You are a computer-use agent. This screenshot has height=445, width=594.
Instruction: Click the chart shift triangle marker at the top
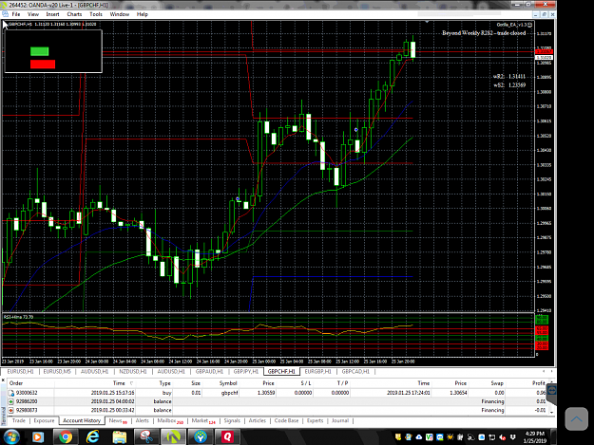[427, 22]
